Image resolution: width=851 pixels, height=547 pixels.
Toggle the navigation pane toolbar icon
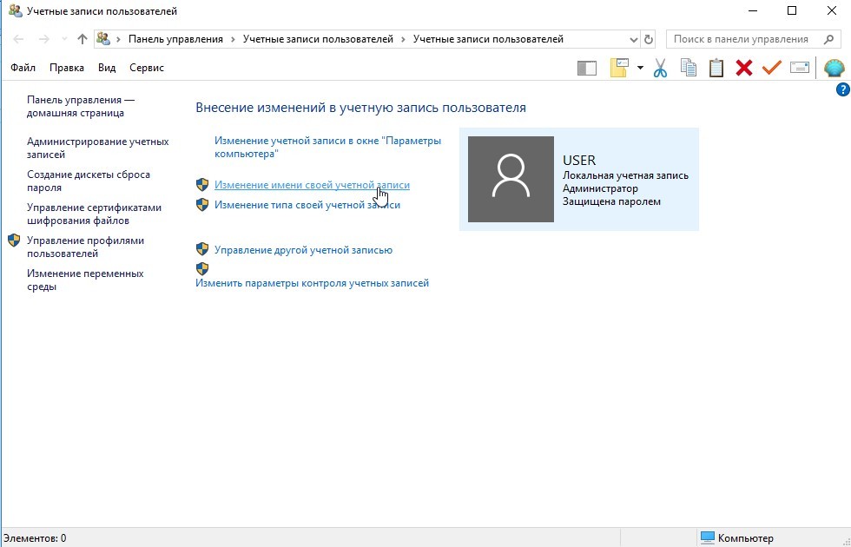pyautogui.click(x=587, y=68)
